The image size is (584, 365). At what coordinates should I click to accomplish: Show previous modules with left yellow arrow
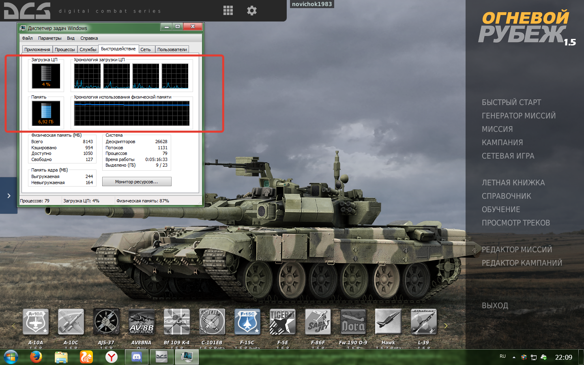pyautogui.click(x=14, y=326)
